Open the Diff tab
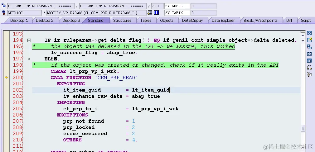 289,21
